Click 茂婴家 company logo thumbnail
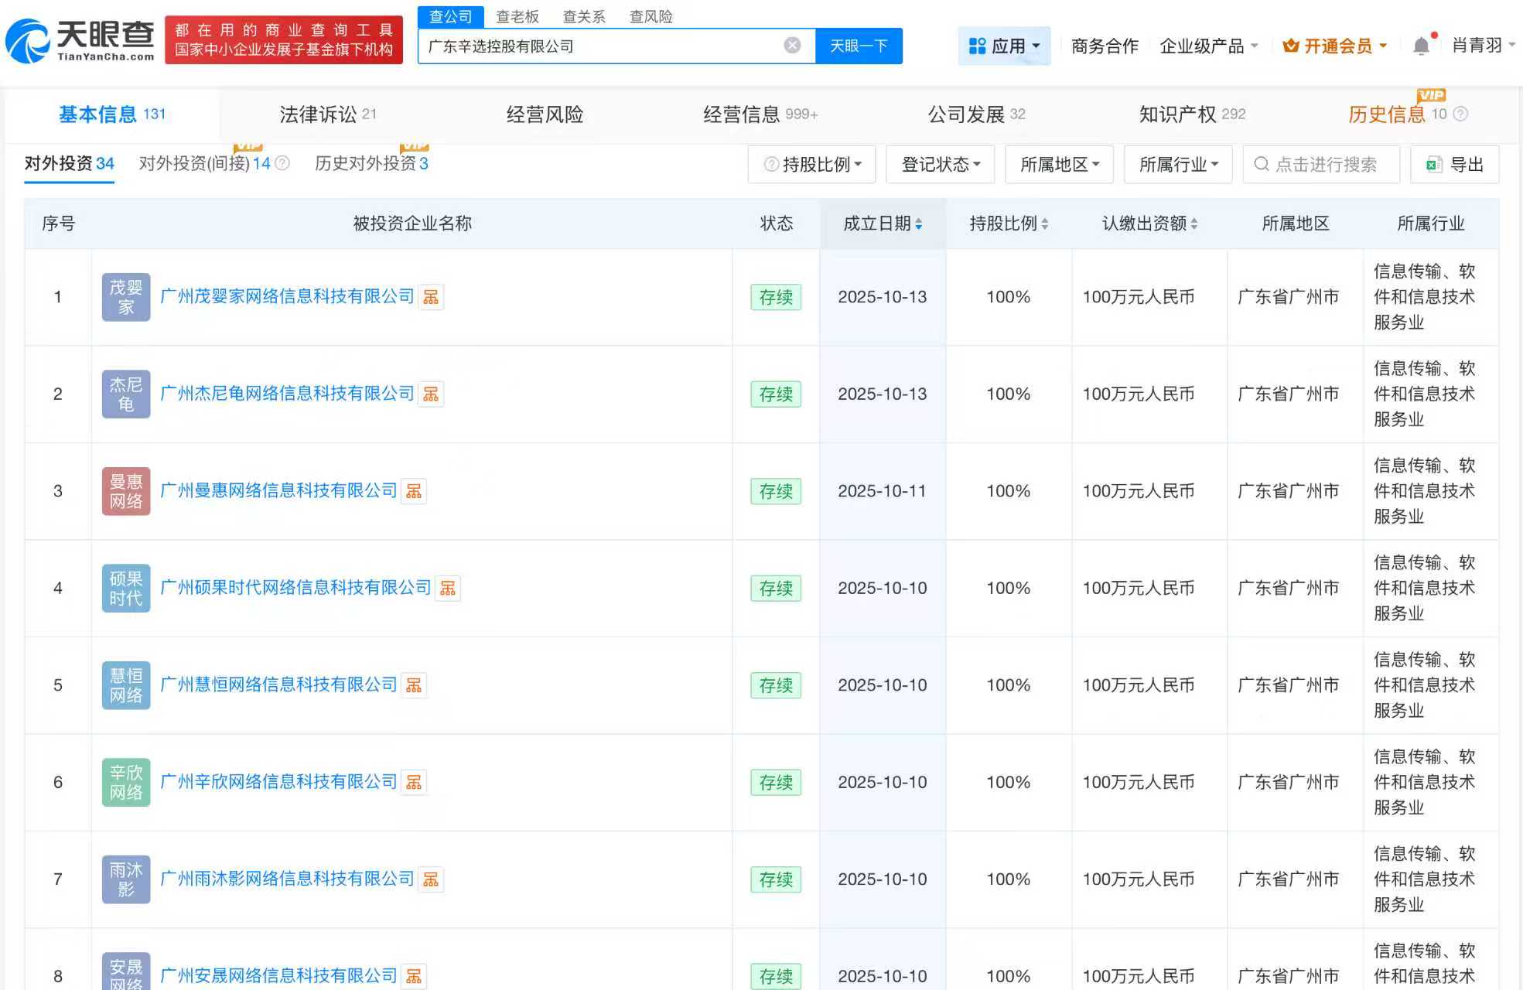 tap(125, 297)
